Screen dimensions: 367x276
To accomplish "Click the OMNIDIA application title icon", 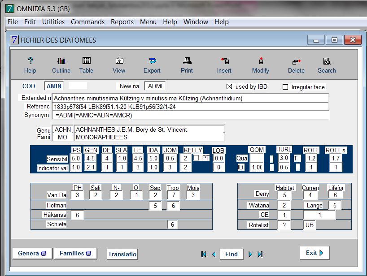I will click(x=10, y=9).
